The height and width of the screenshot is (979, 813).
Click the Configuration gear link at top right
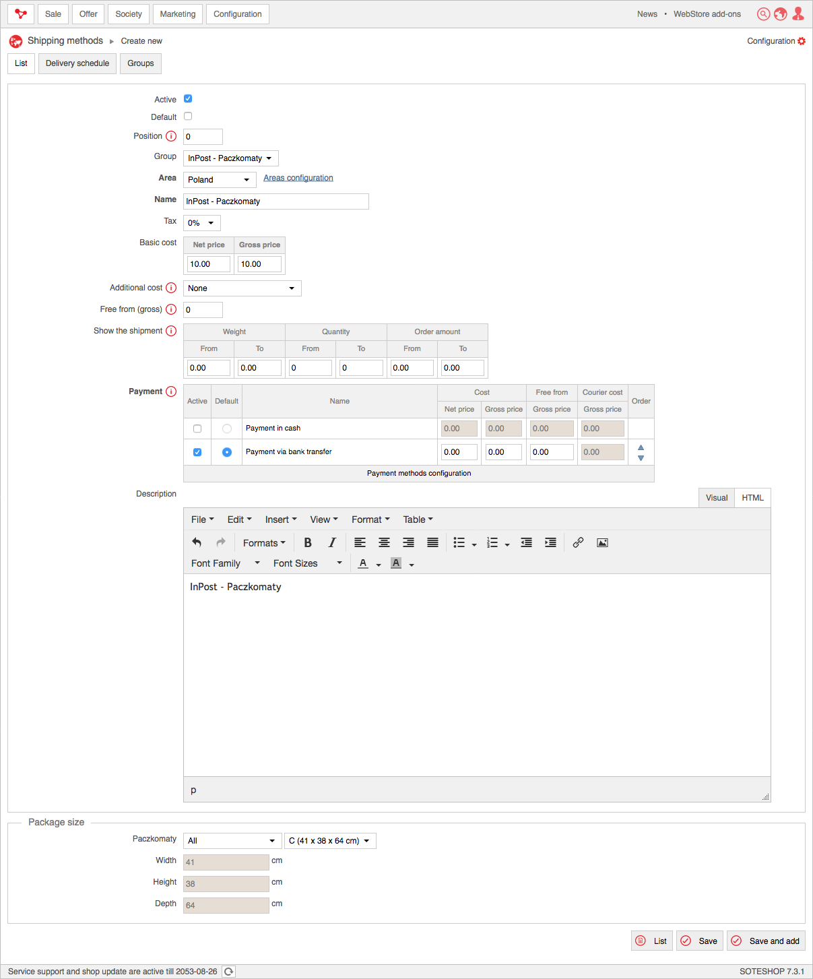pos(776,41)
